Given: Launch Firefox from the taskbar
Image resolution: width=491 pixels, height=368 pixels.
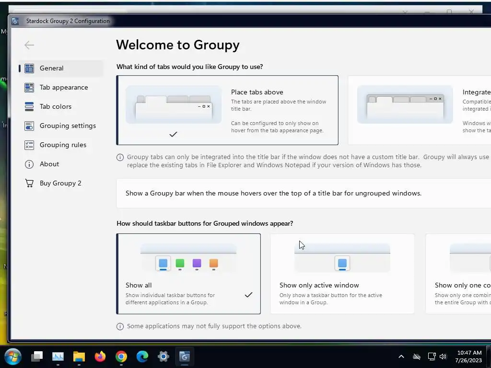Looking at the screenshot, I should pos(100,356).
